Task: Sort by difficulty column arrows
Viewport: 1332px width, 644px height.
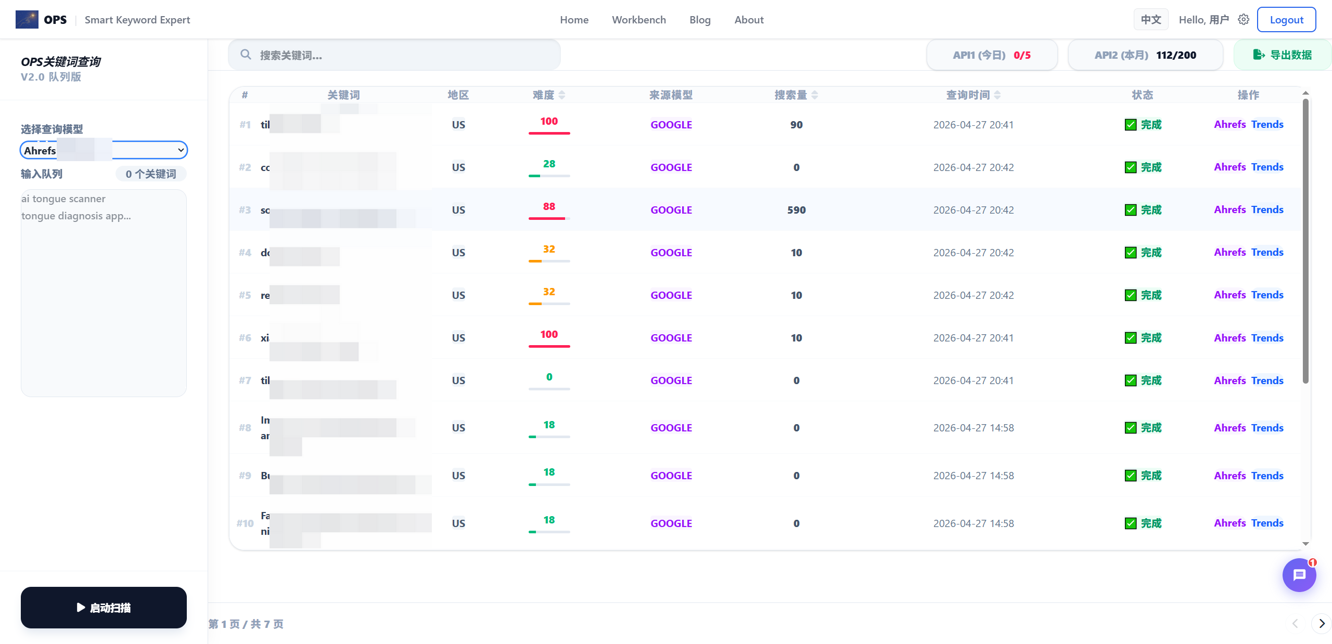Action: tap(562, 95)
